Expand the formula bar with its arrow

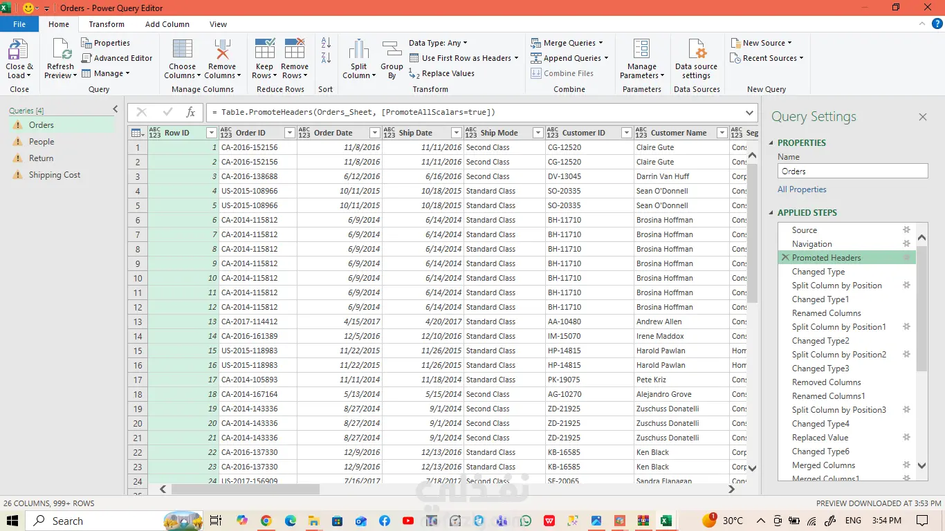750,113
